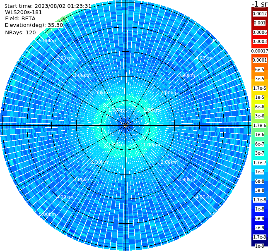Image resolution: width=268 pixels, height=251 pixels.
Task: Click the NRays: 120 label
Action: 20,32
